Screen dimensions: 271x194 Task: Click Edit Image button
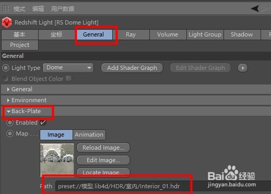tap(103, 160)
